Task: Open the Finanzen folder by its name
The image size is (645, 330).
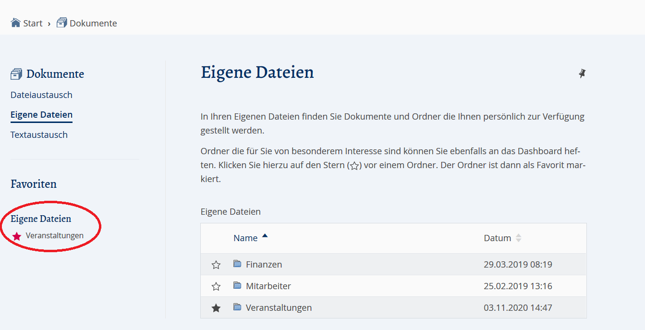Action: coord(264,264)
